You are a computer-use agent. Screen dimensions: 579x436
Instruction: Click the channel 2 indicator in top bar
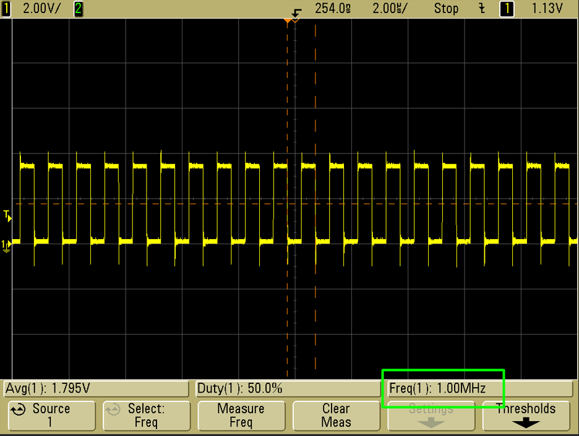[x=79, y=9]
